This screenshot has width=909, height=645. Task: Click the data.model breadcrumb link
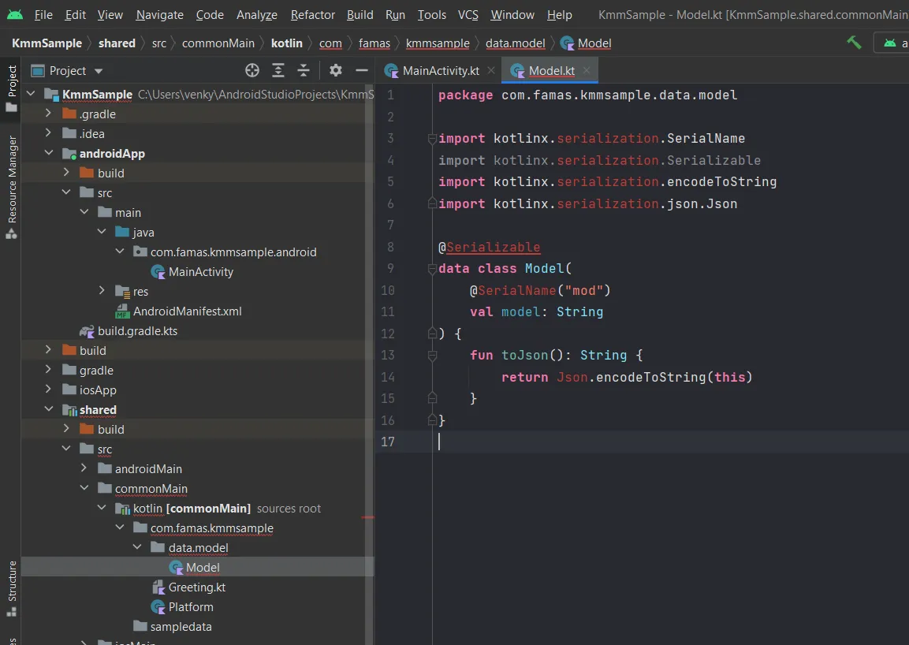pyautogui.click(x=515, y=43)
